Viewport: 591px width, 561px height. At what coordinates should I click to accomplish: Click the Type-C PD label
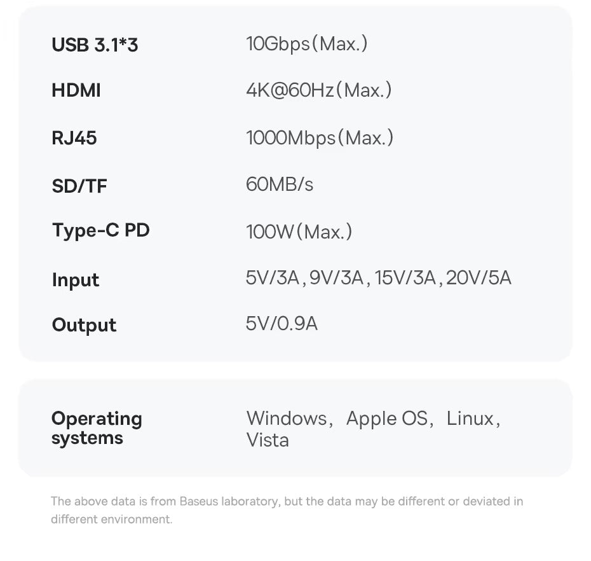coord(100,230)
